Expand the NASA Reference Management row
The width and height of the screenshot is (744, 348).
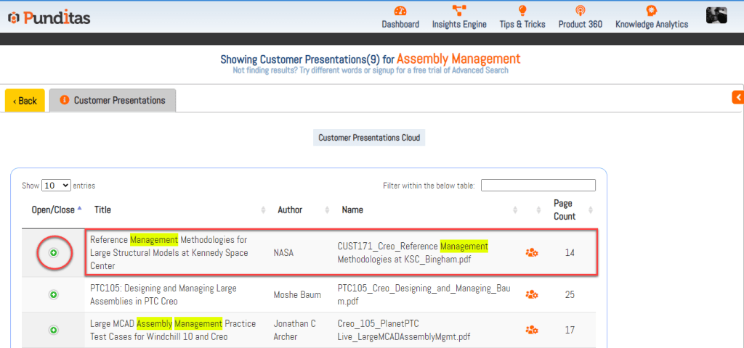(53, 252)
